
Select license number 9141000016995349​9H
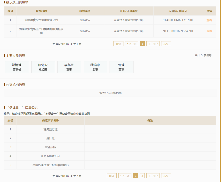(178, 31)
